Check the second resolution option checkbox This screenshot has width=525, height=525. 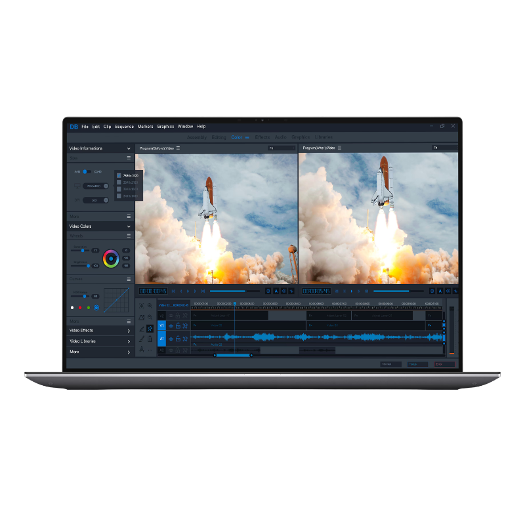(119, 182)
